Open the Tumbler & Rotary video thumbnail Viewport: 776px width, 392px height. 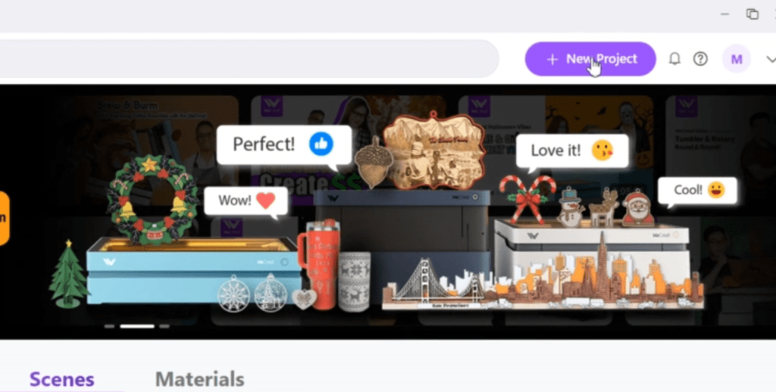tap(721, 148)
